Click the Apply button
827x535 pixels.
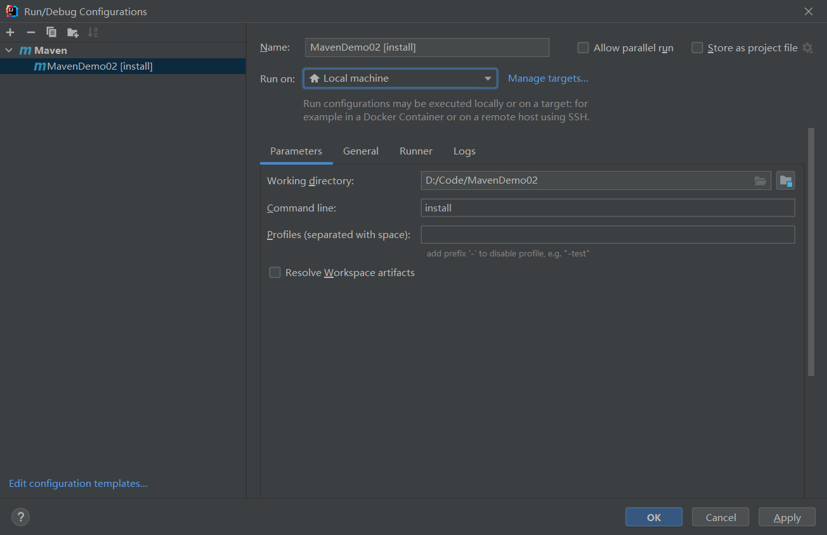click(x=787, y=517)
